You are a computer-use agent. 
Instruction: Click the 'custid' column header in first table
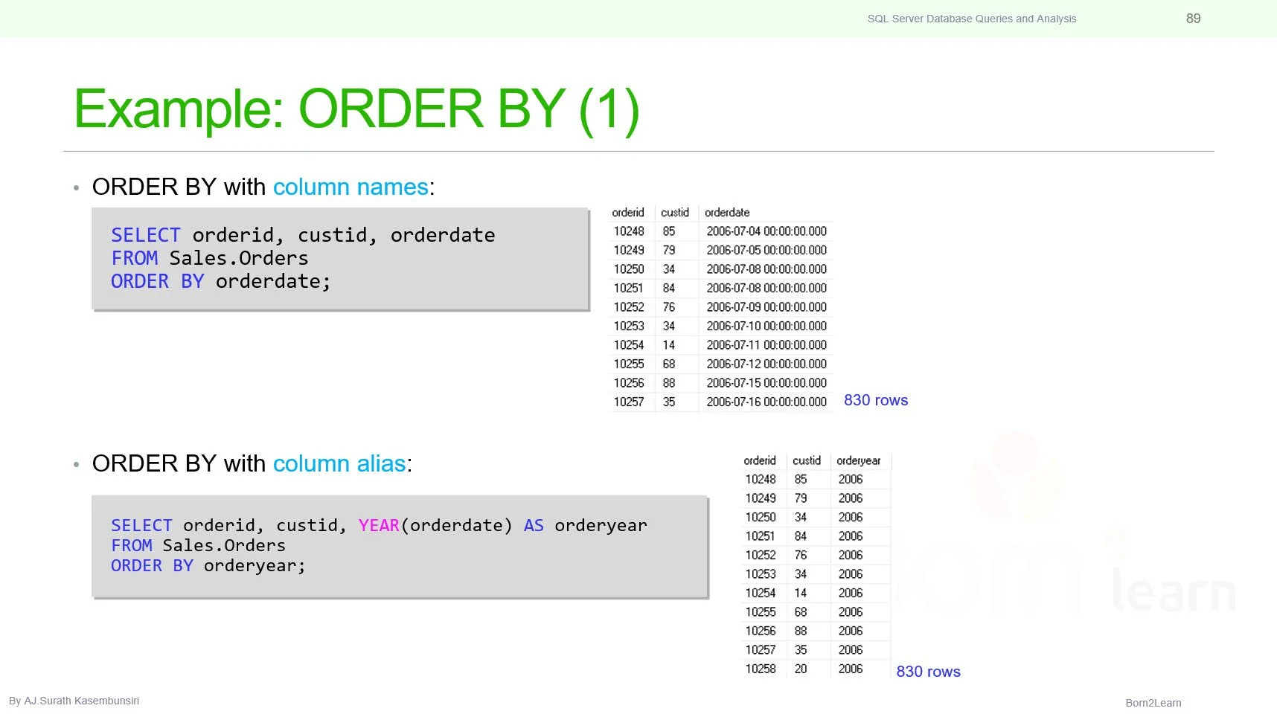pos(675,213)
